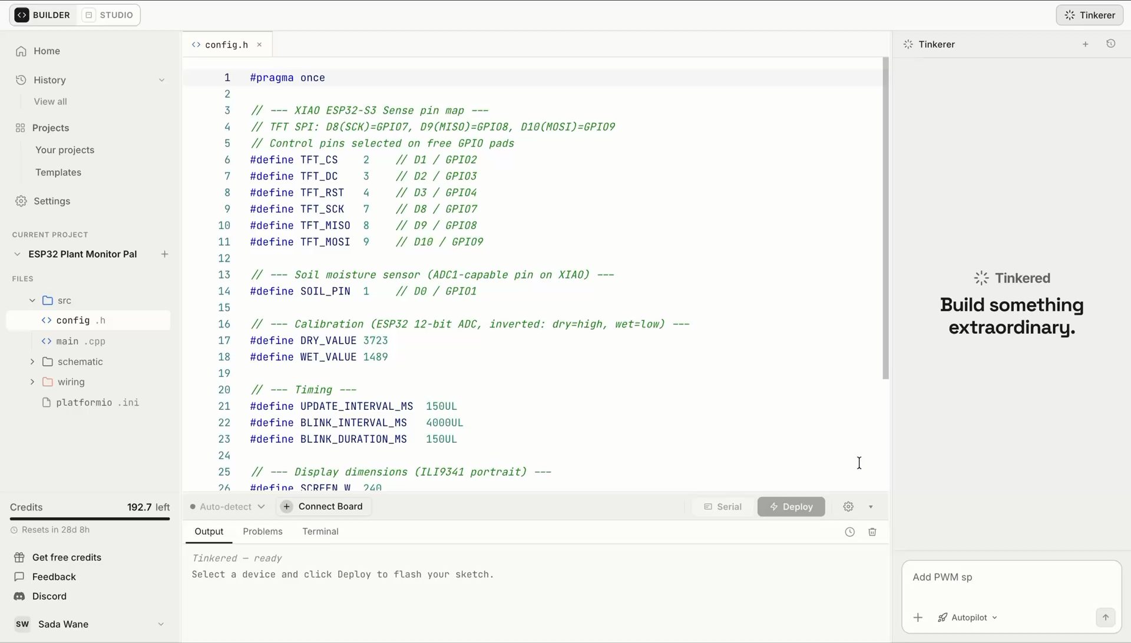
Task: Open View all history
Action: point(50,101)
